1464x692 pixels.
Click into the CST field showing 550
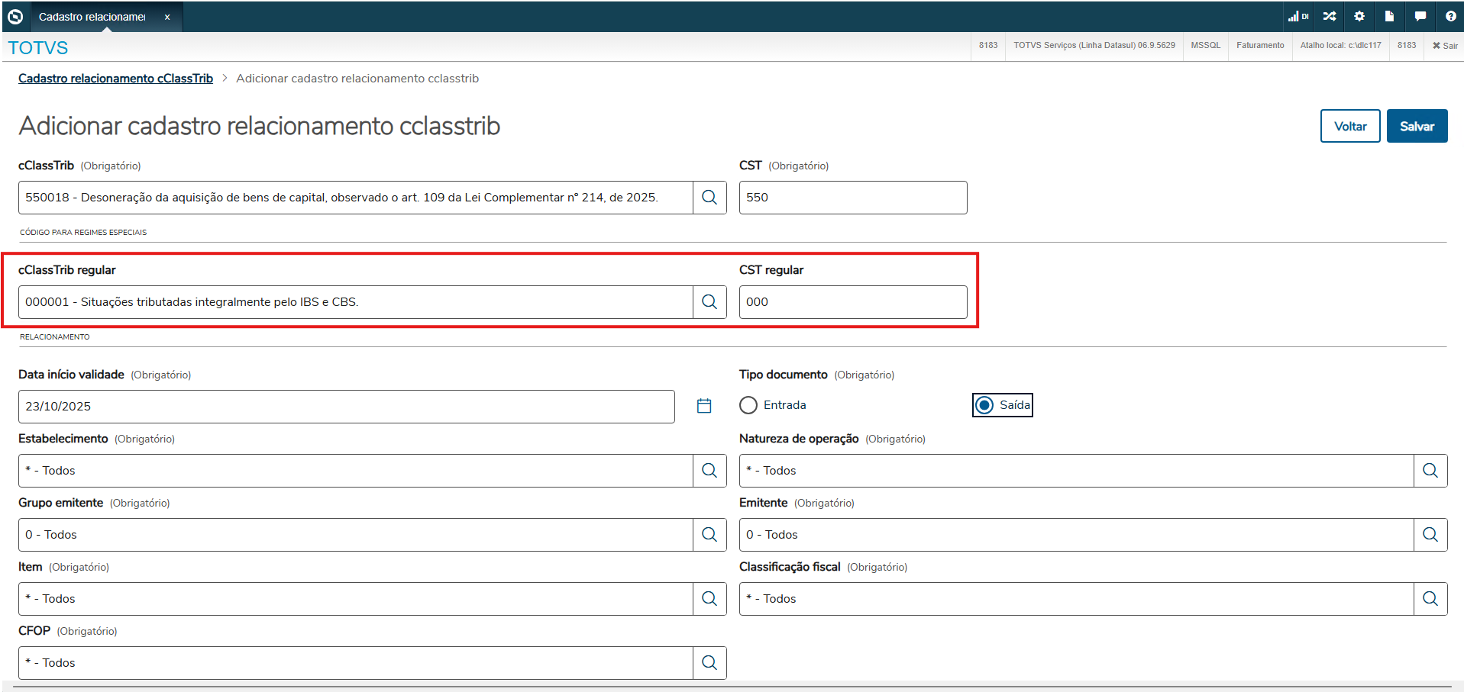tap(853, 198)
